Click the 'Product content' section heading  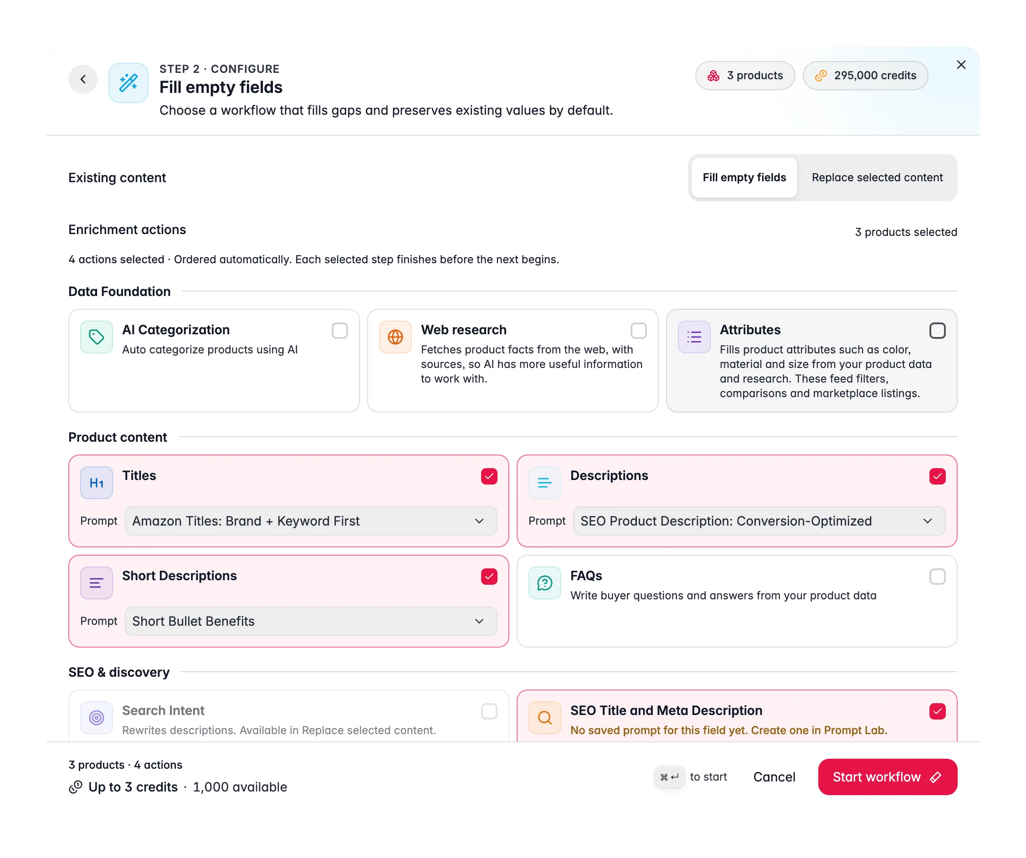[x=118, y=438]
